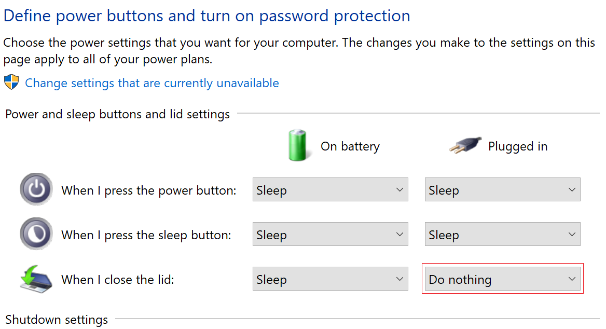Click the UAC shield icon
Viewport: 606px width, 329px height.
11,83
